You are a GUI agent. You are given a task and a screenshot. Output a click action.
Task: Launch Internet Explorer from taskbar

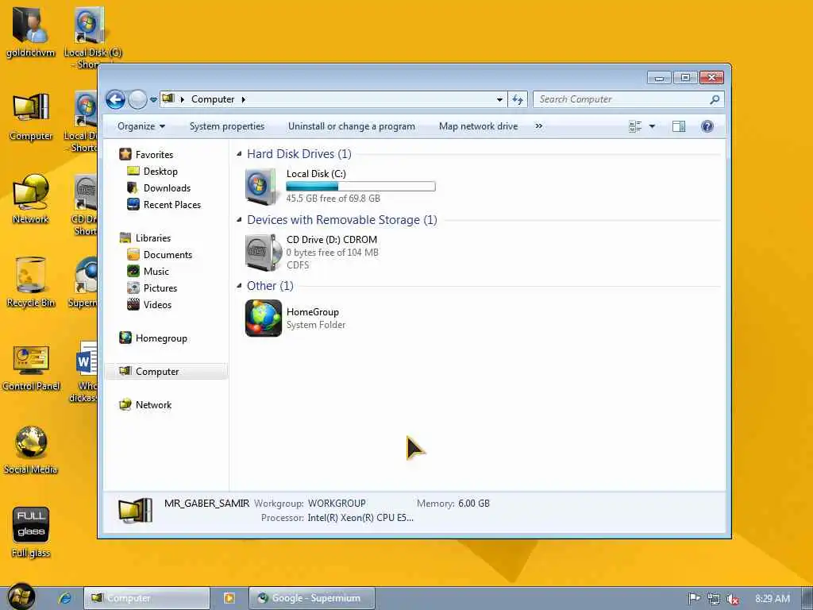click(x=65, y=598)
